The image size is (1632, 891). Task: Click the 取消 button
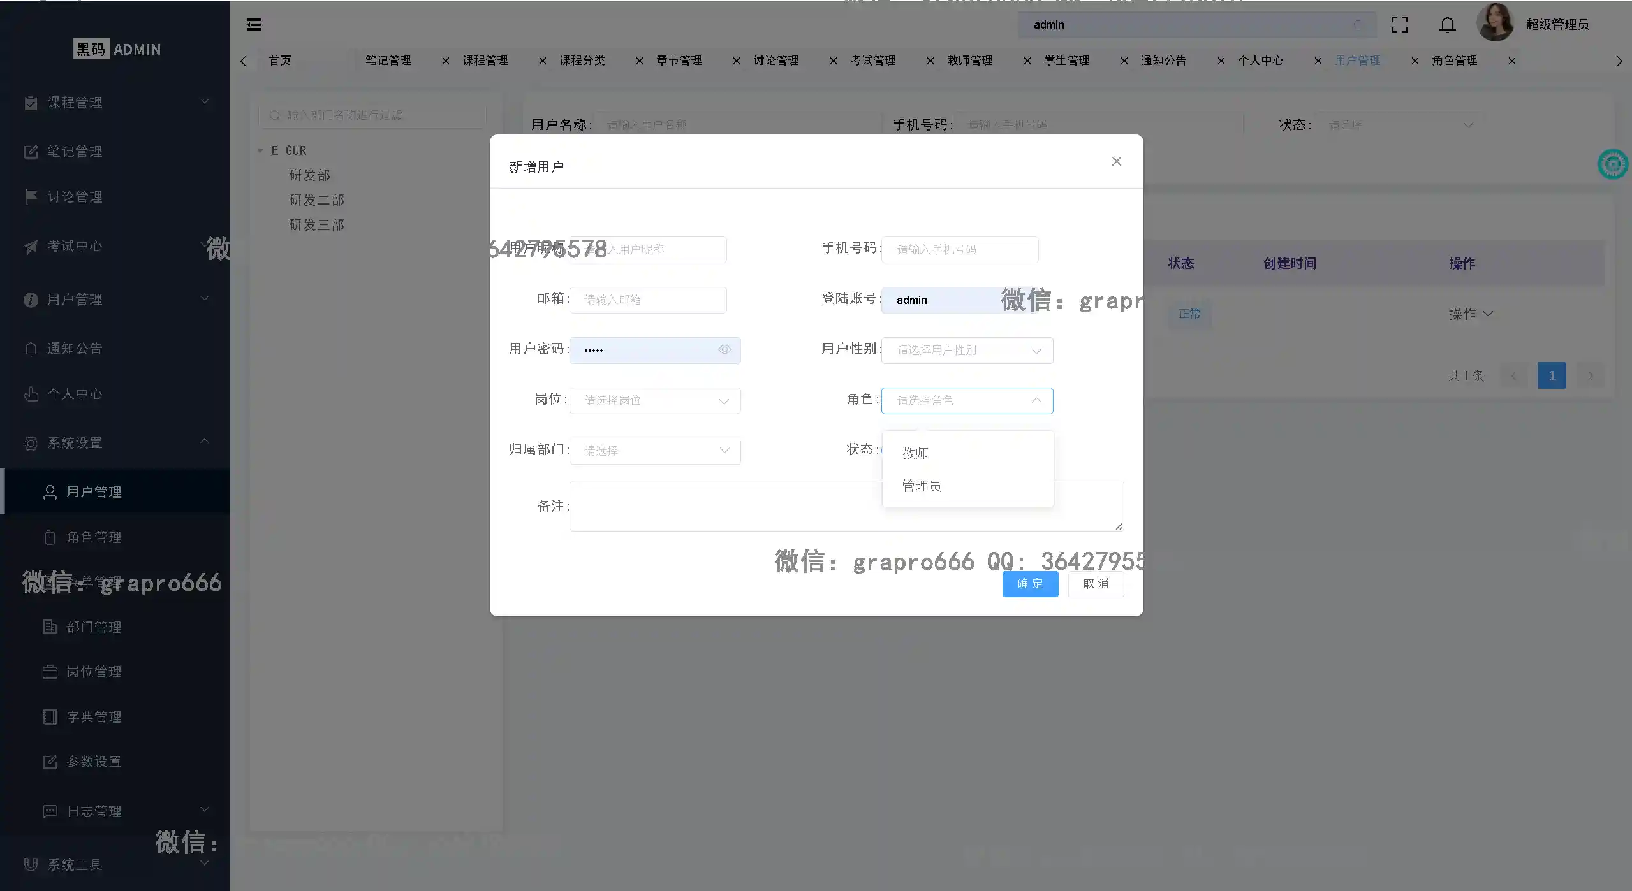point(1095,584)
